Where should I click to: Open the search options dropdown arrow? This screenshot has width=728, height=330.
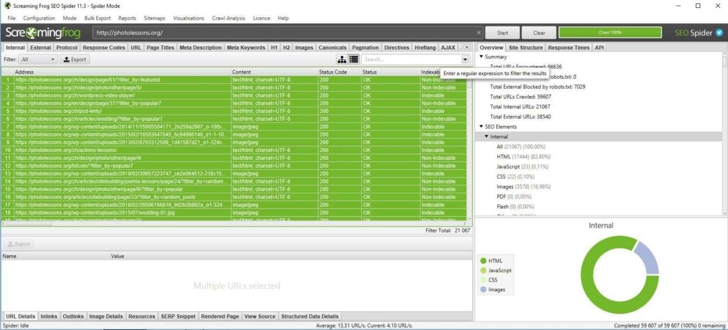(465, 60)
